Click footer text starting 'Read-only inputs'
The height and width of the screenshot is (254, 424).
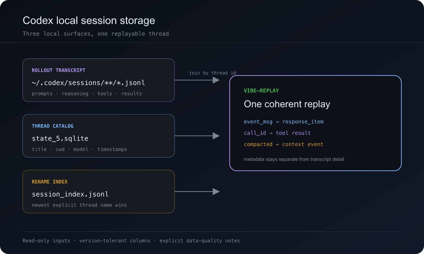(131, 241)
